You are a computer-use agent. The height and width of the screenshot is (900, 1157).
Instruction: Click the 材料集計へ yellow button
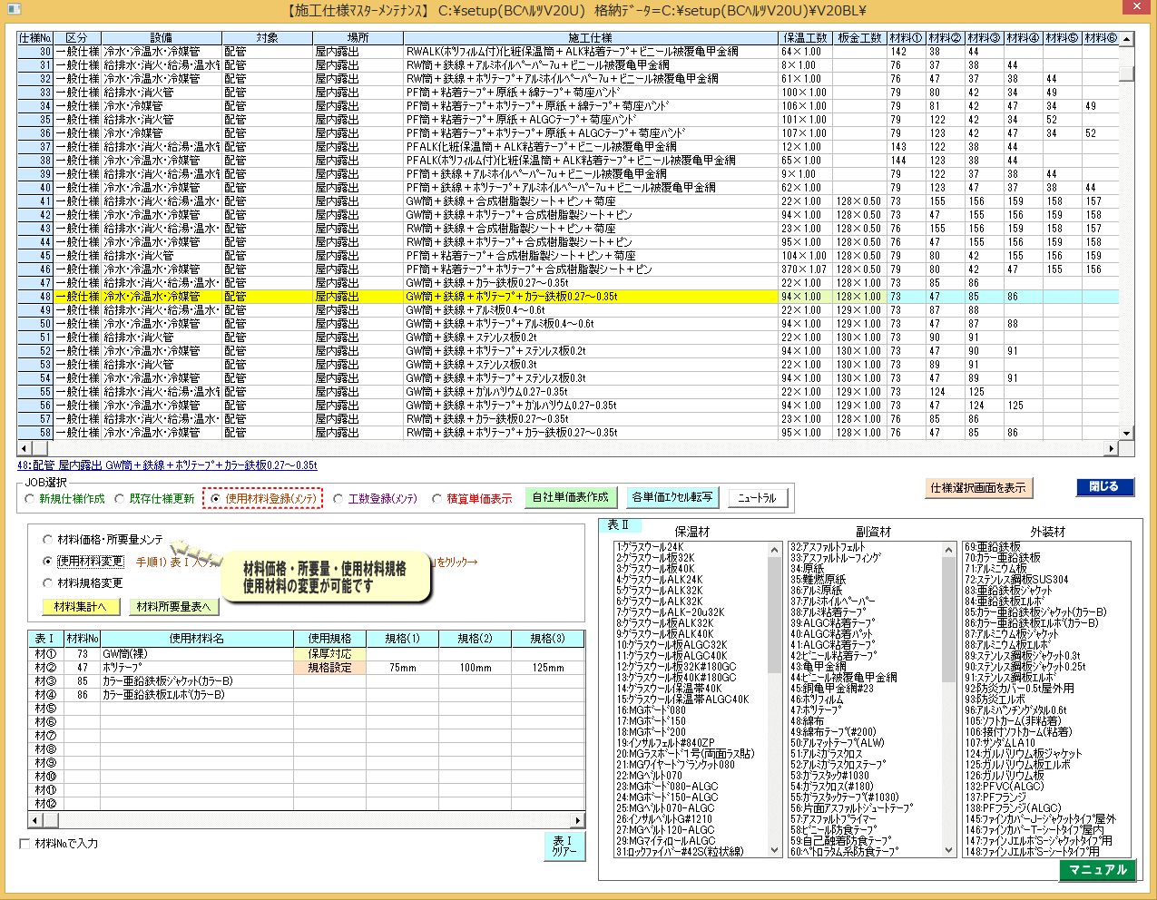(x=80, y=607)
